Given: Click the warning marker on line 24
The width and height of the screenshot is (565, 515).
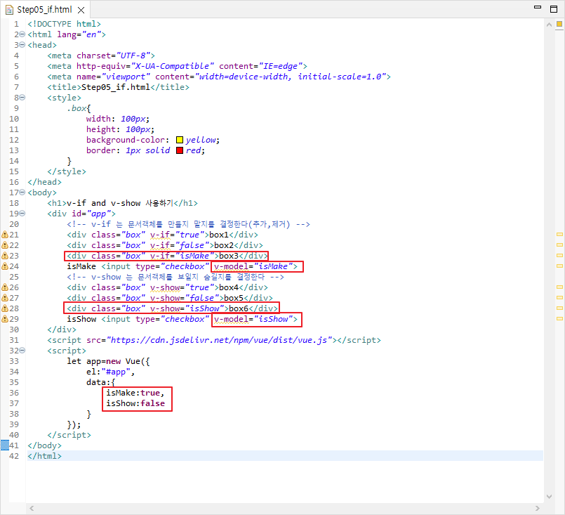Looking at the screenshot, I should [x=5, y=266].
